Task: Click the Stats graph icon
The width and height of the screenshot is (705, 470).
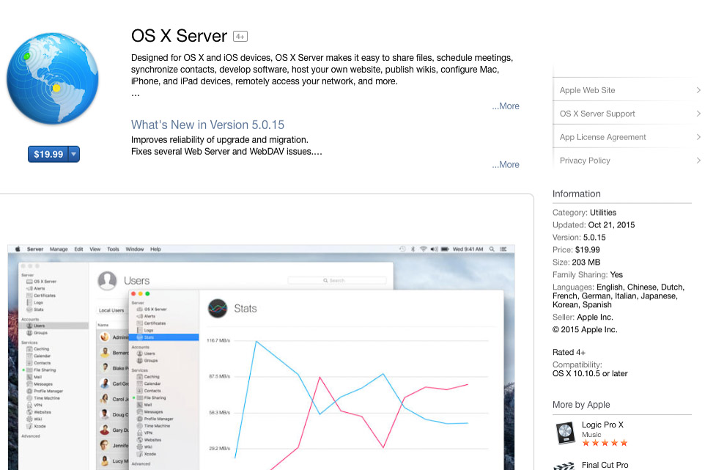Action: coord(218,309)
